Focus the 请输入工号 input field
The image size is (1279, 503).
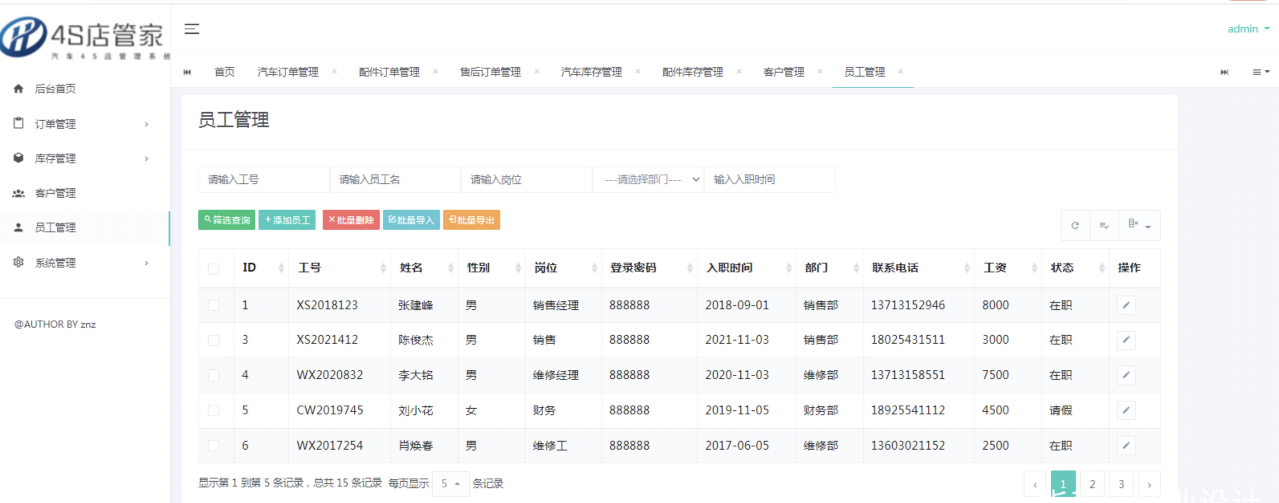264,180
